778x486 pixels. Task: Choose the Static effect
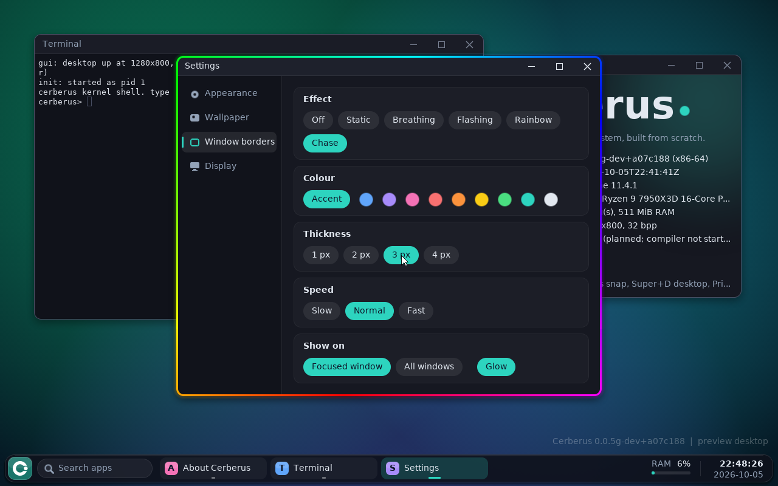tap(359, 120)
